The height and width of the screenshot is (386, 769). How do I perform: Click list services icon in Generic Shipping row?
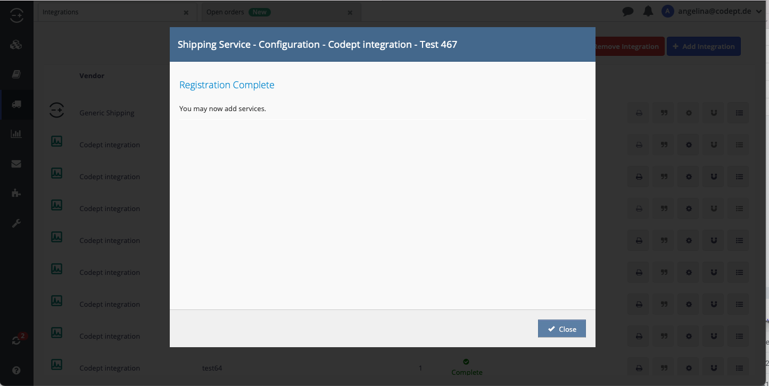[739, 113]
